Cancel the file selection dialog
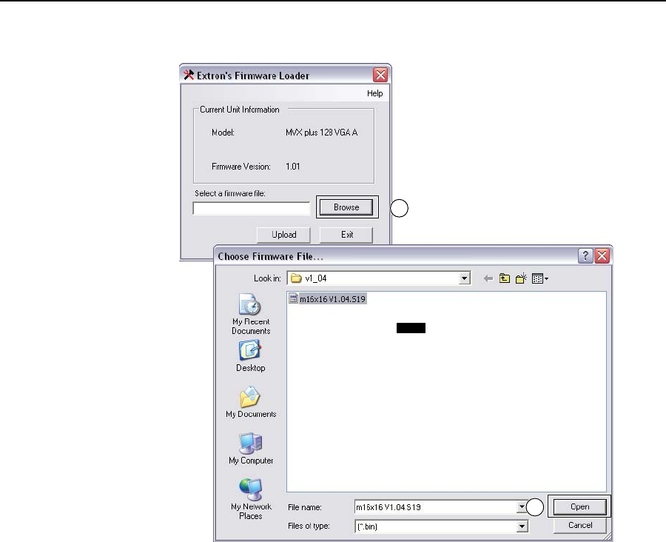Screen dimensions: 666x542 coord(579,526)
